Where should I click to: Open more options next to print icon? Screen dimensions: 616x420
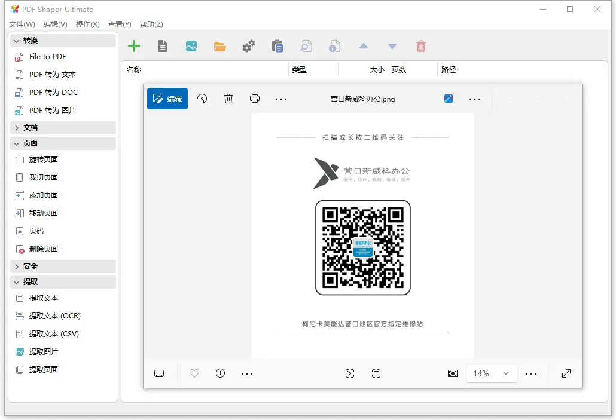[x=281, y=99]
